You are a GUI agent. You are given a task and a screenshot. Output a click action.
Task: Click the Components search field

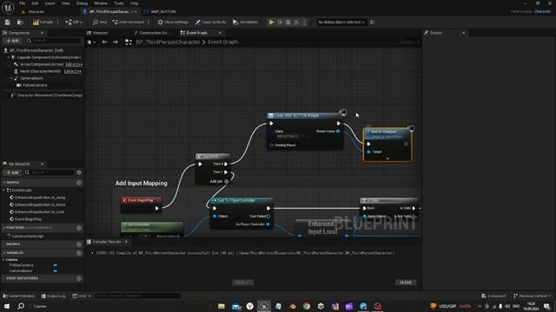pos(53,41)
